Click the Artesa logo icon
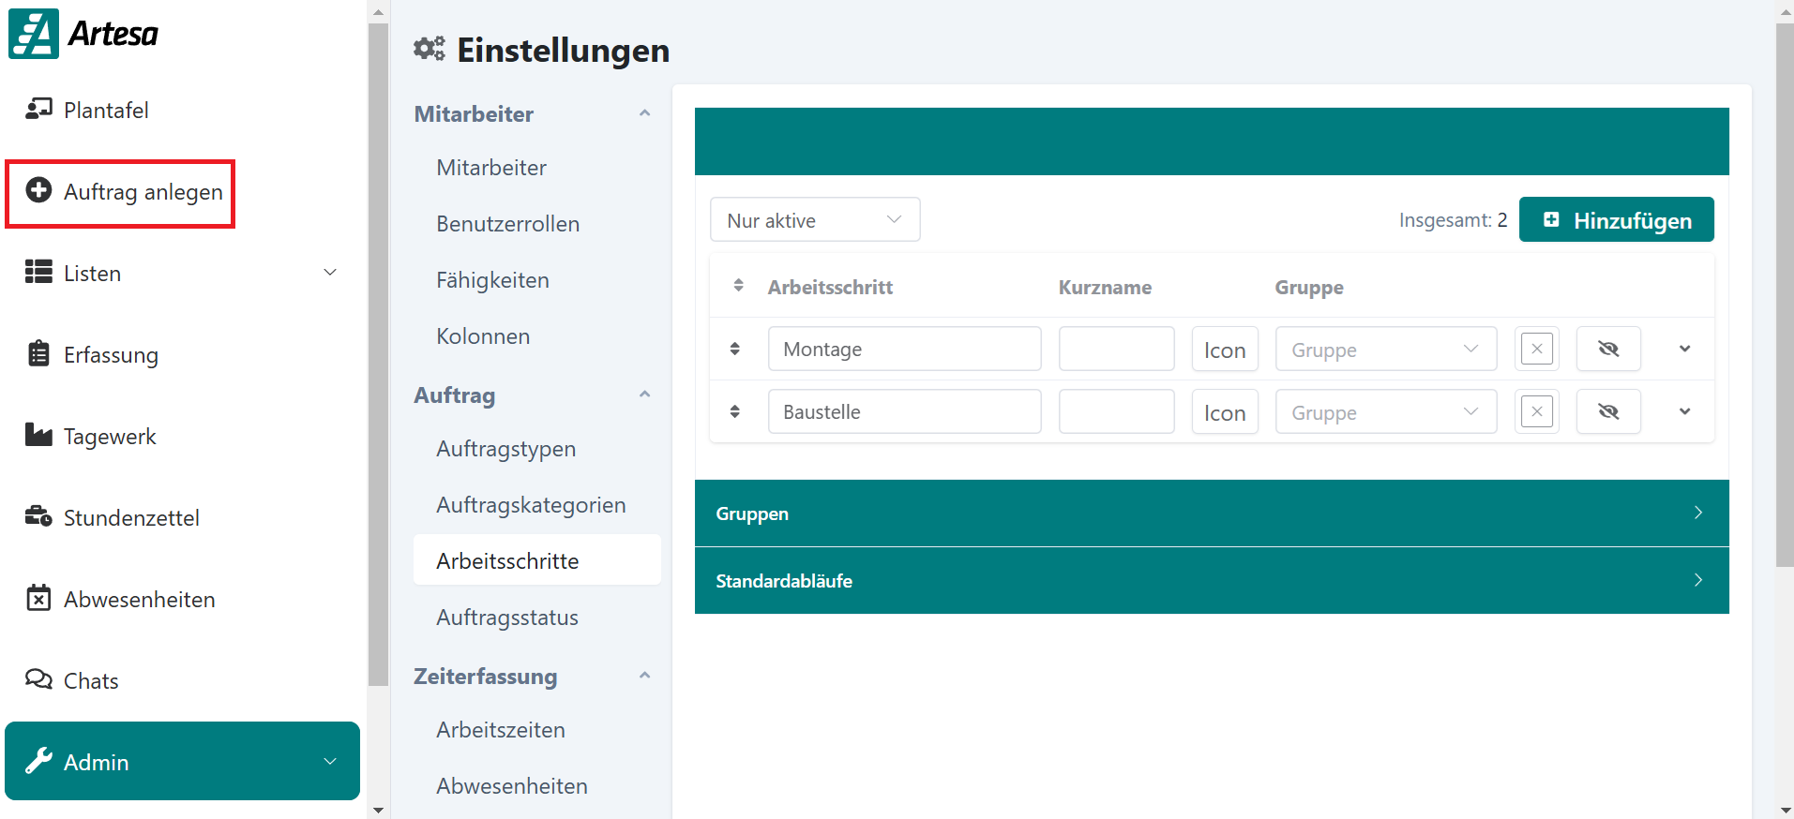 click(x=34, y=34)
